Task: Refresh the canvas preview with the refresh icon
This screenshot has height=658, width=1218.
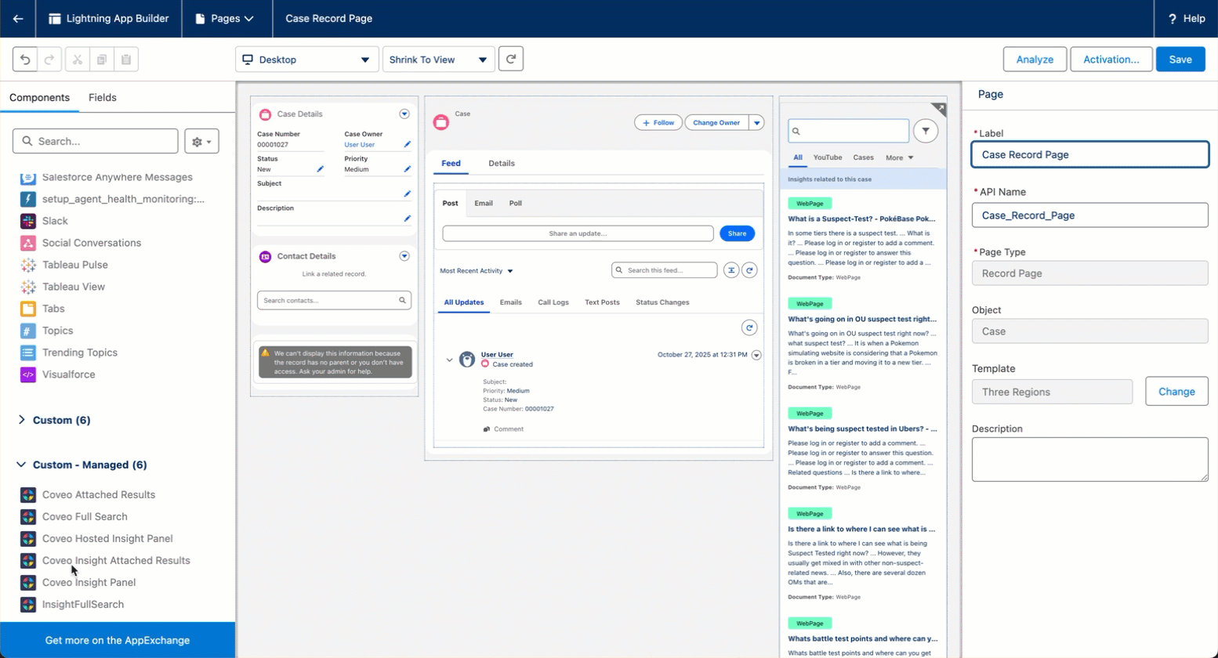Action: [511, 58]
